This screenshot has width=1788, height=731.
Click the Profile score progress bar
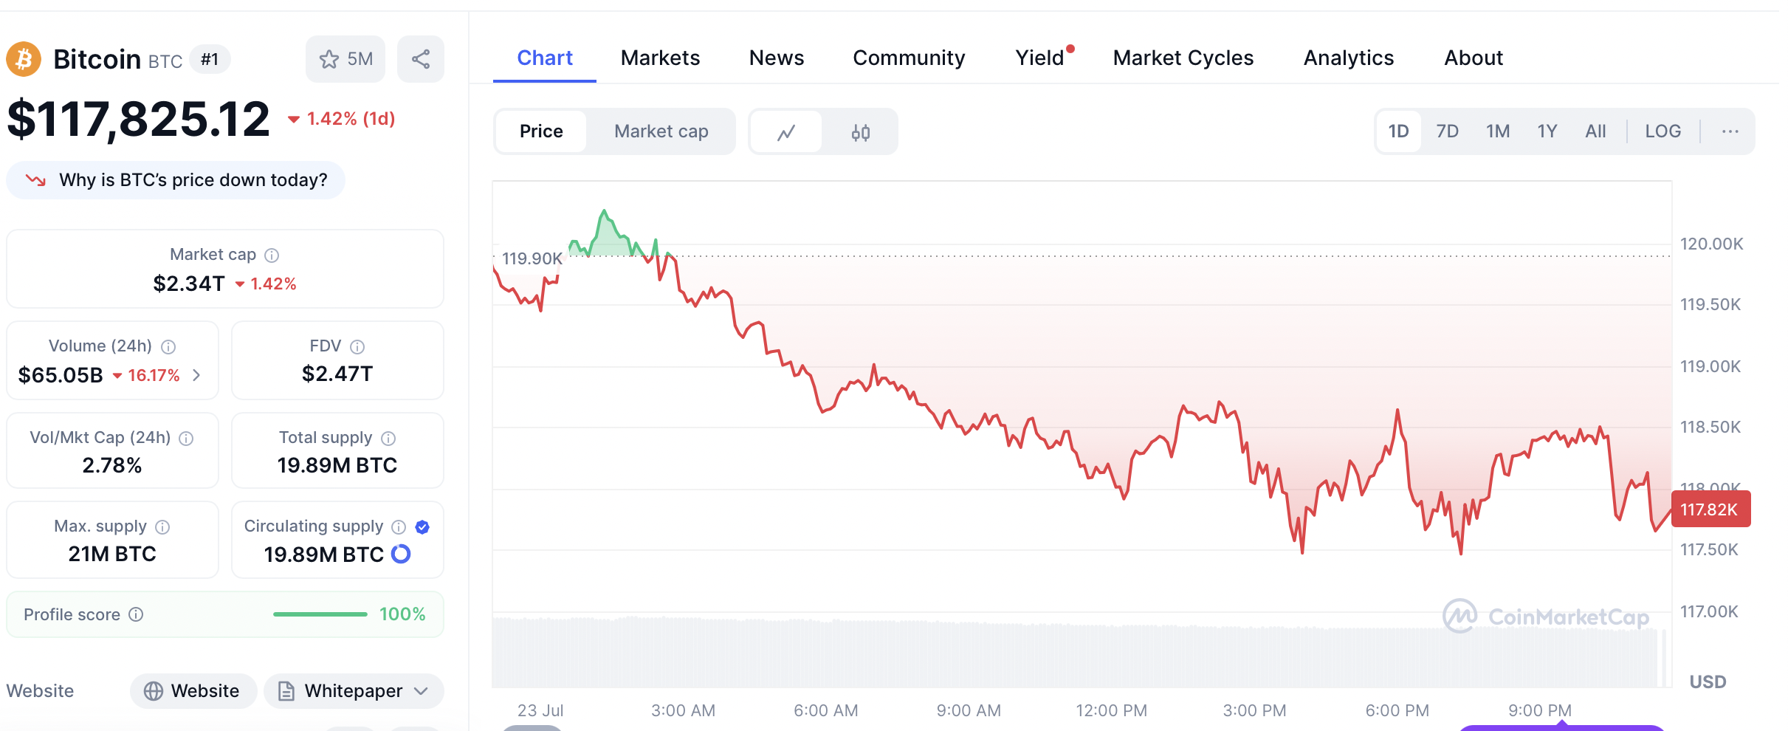[x=320, y=614]
